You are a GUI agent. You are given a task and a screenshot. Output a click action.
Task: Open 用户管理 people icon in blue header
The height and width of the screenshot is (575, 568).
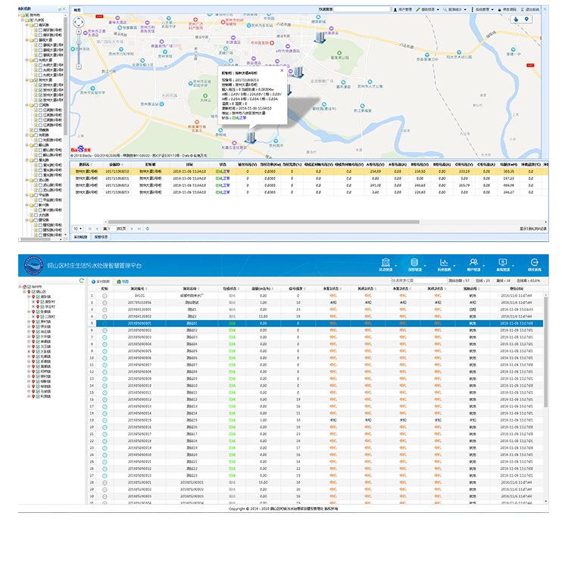pos(473,264)
